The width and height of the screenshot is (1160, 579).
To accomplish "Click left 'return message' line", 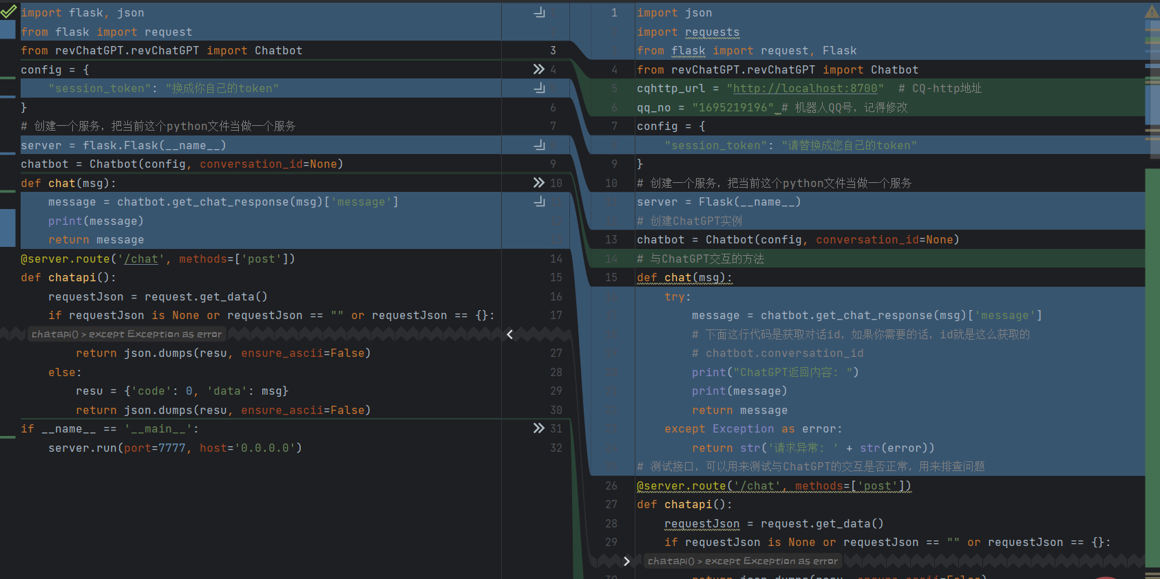I will pos(96,239).
